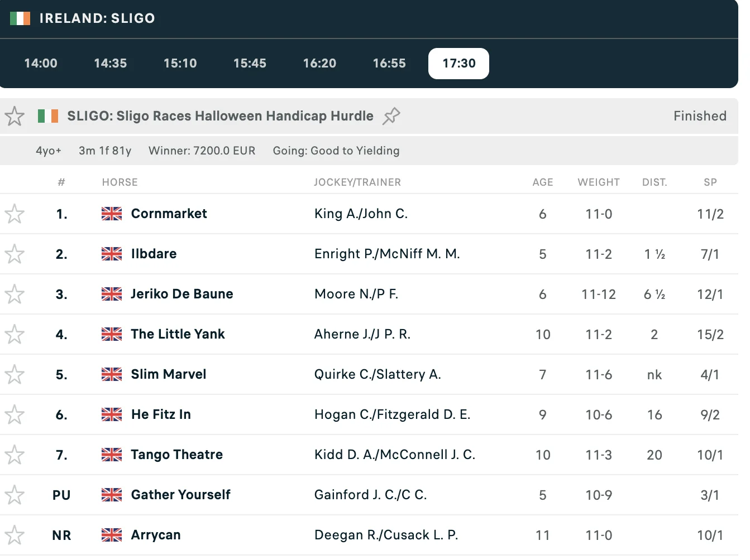Click the star beside He Fitz In
750x560 pixels.
pos(15,414)
